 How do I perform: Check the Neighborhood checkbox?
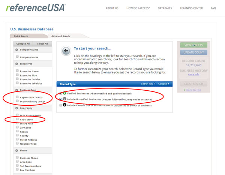pyautogui.click(x=17, y=143)
